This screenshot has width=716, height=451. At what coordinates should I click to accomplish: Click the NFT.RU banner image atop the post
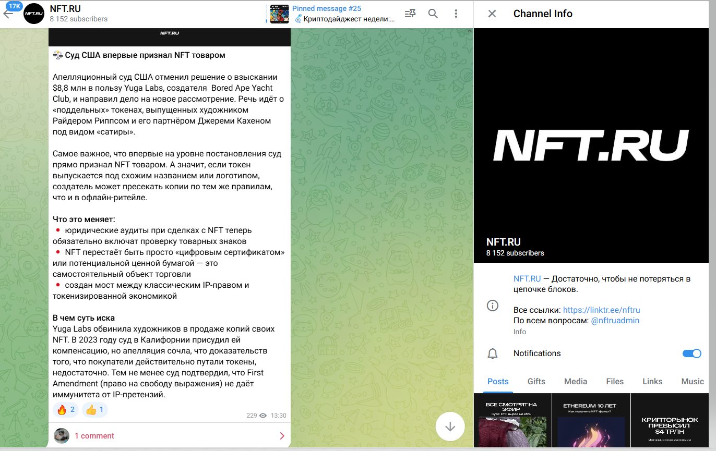tap(170, 36)
